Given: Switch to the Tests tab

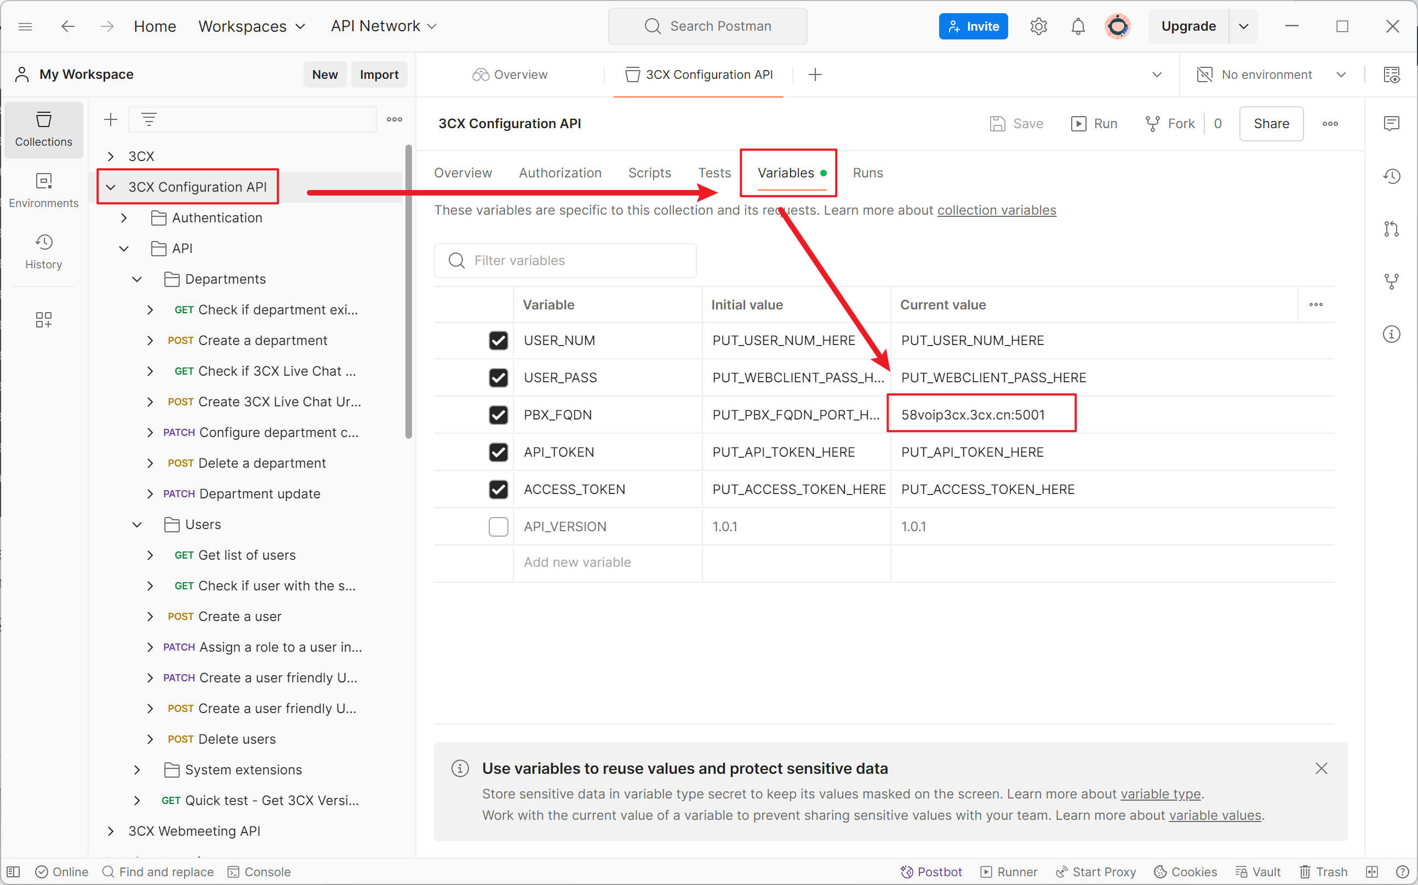Looking at the screenshot, I should (714, 173).
